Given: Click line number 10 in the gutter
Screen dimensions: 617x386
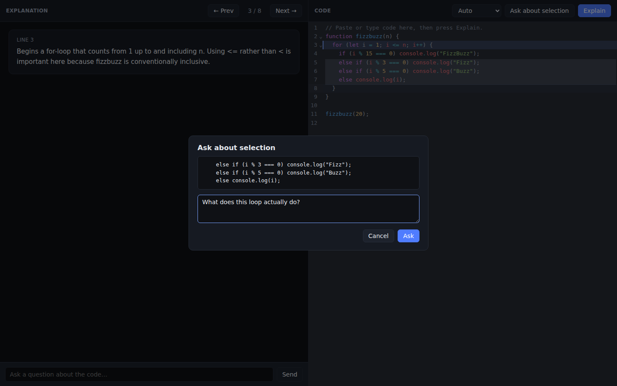Looking at the screenshot, I should click(x=314, y=106).
